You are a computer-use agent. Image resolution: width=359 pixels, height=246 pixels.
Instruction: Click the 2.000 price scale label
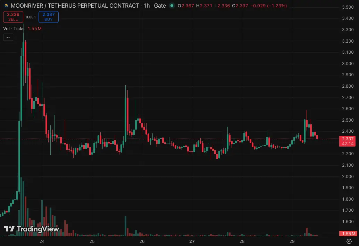point(348,176)
